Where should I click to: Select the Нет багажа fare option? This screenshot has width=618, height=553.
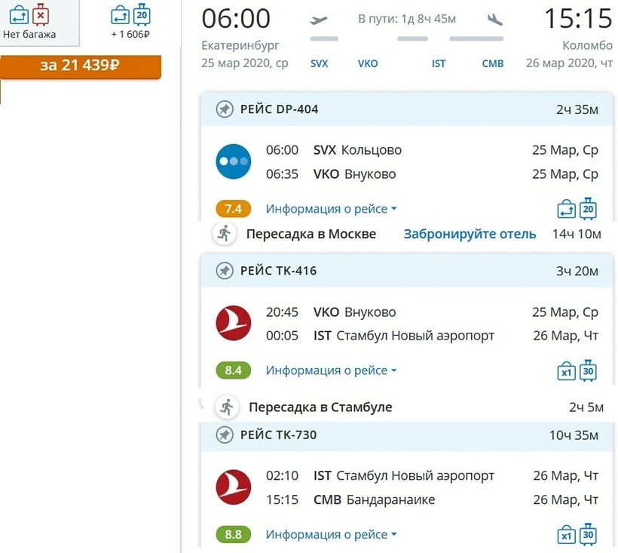pos(29,22)
